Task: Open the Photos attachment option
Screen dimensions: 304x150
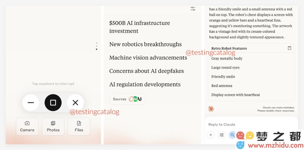Action: 53,126
